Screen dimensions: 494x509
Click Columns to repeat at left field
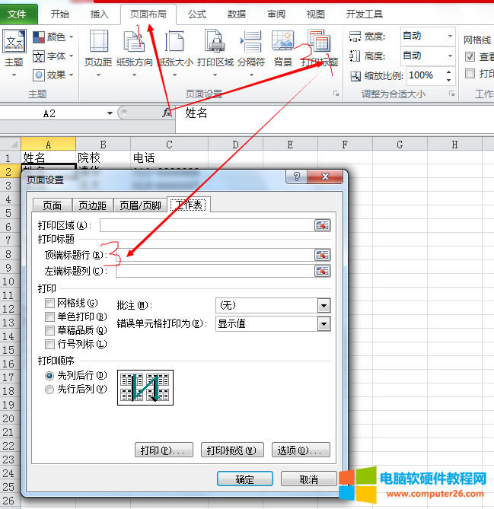tap(215, 271)
